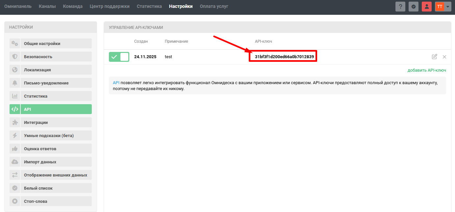Click the API key value 31bf3f1d200ed66a0b7012839
The height and width of the screenshot is (212, 455).
[284, 57]
